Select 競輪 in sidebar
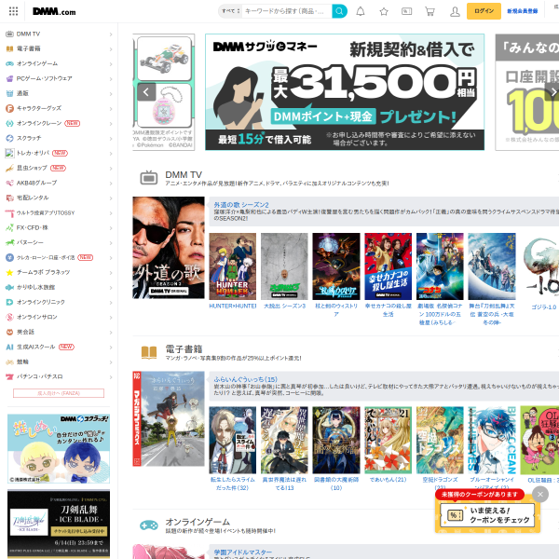 pyautogui.click(x=59, y=361)
